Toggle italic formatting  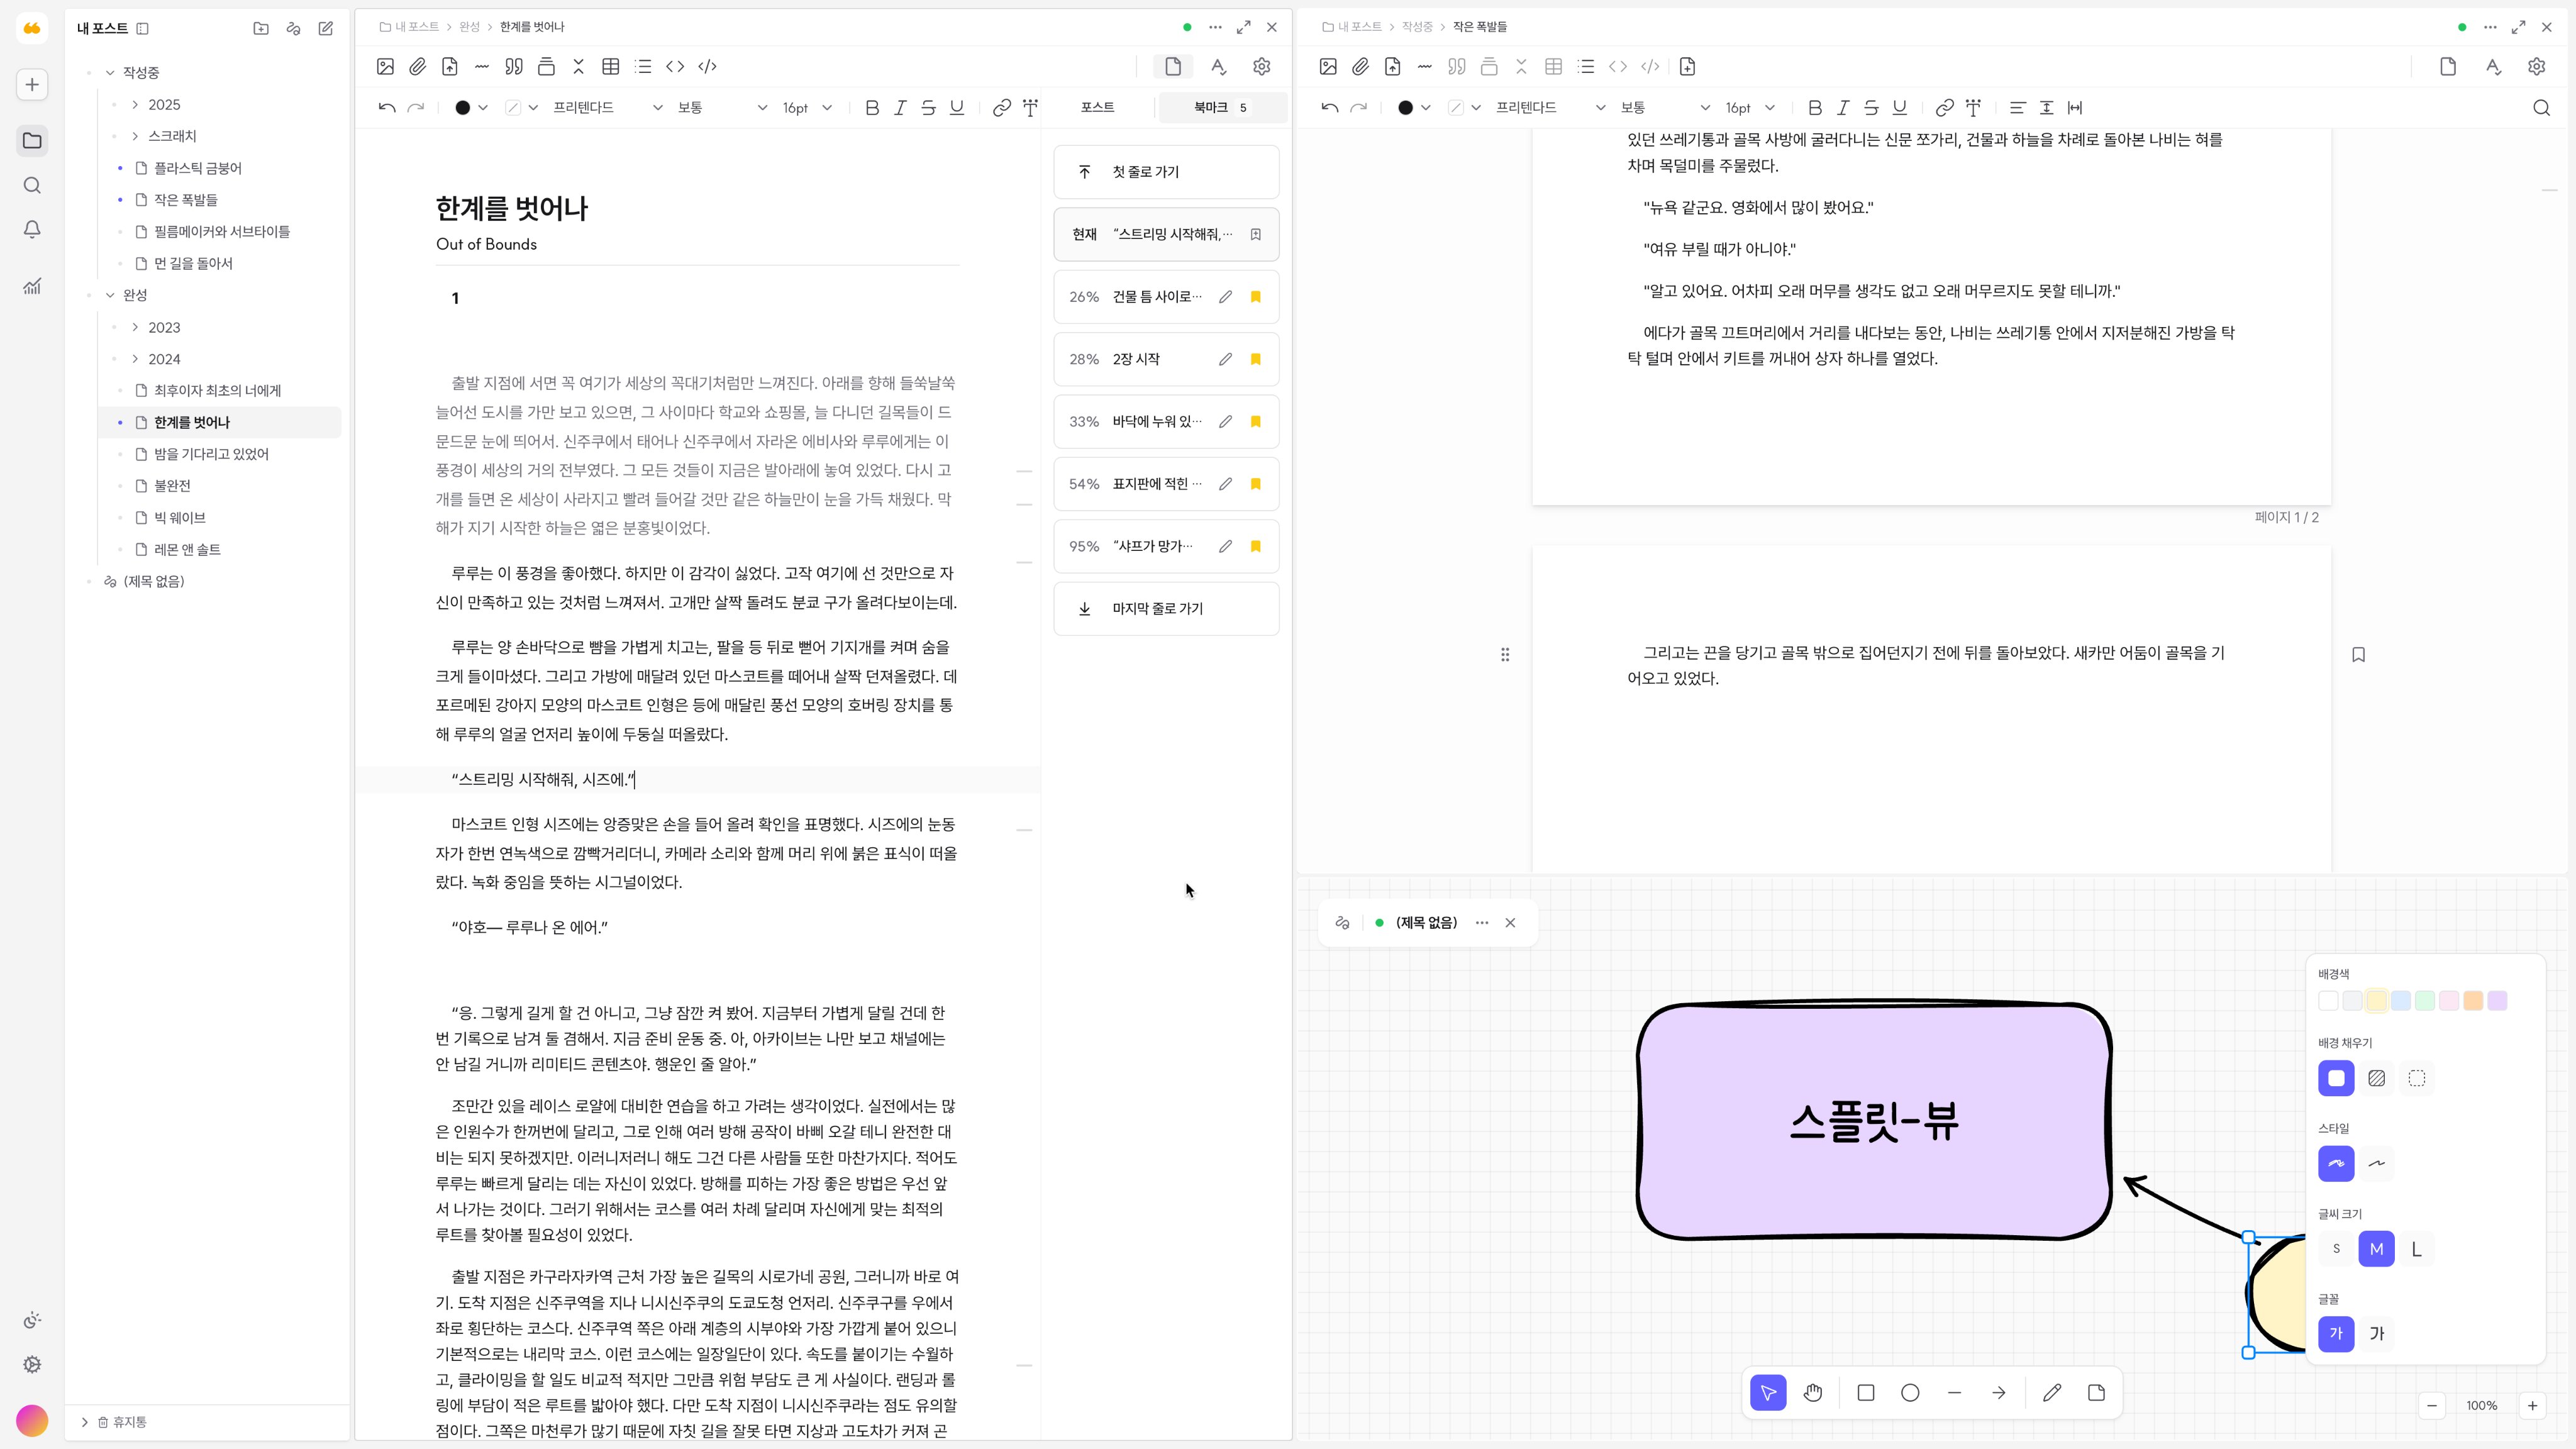(x=900, y=107)
